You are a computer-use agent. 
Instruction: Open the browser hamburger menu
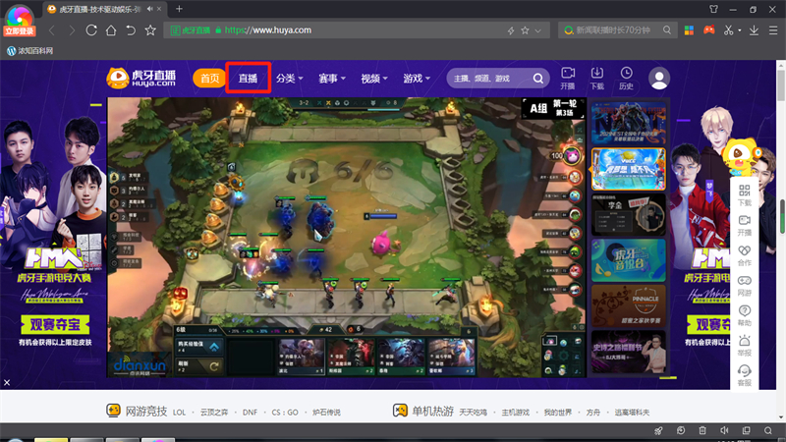pos(773,30)
